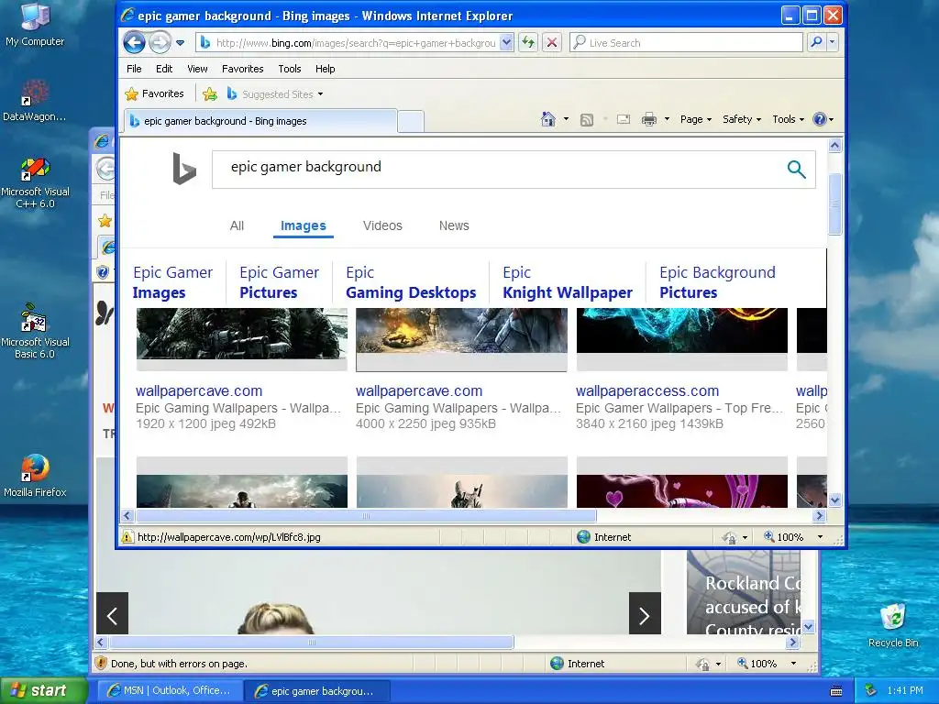Submit search with Bing magnifier icon
The image size is (939, 704).
796,170
